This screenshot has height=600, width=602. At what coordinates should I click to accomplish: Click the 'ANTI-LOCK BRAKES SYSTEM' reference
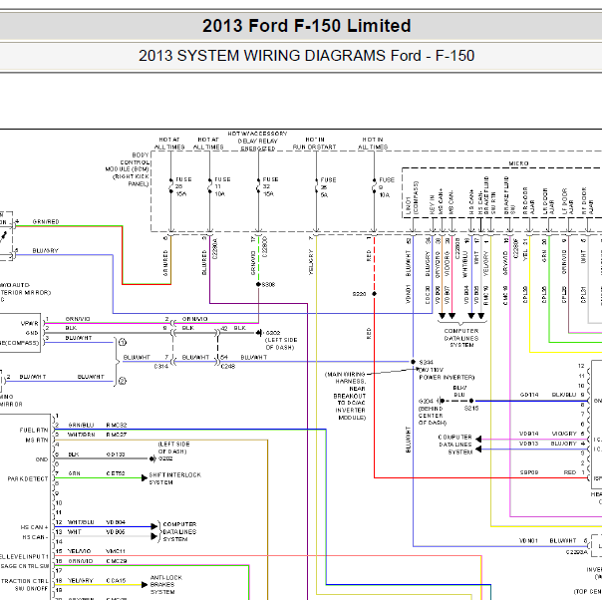click(165, 585)
